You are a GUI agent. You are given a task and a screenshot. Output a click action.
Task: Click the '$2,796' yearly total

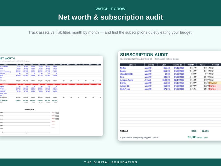pyautogui.click(x=205, y=131)
